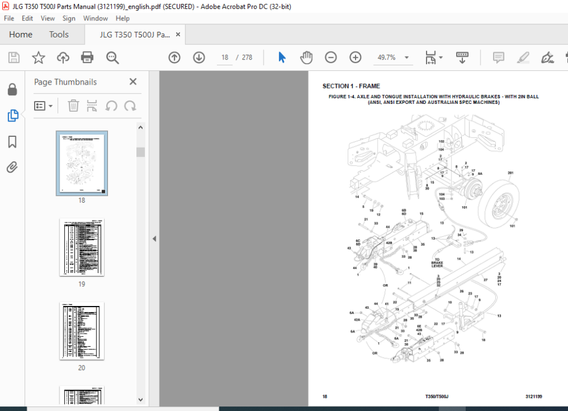Click the SECTION 1 - FRAME heading

click(351, 86)
